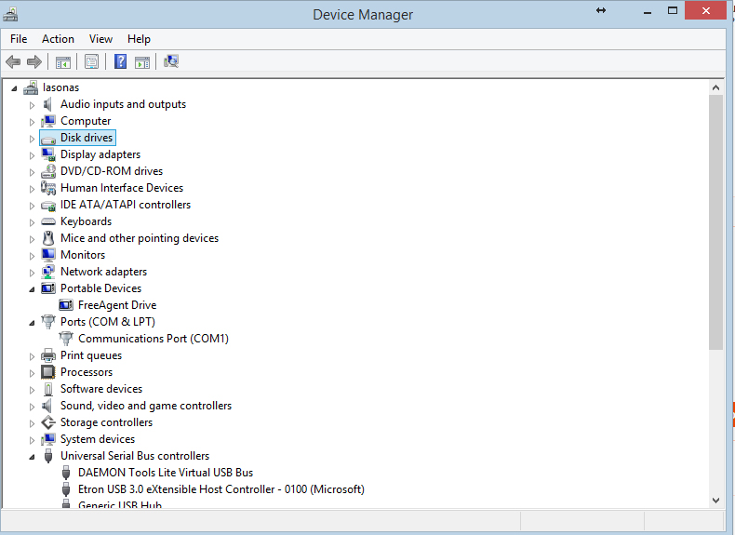Open the File menu
Image resolution: width=735 pixels, height=535 pixels.
pyautogui.click(x=19, y=39)
